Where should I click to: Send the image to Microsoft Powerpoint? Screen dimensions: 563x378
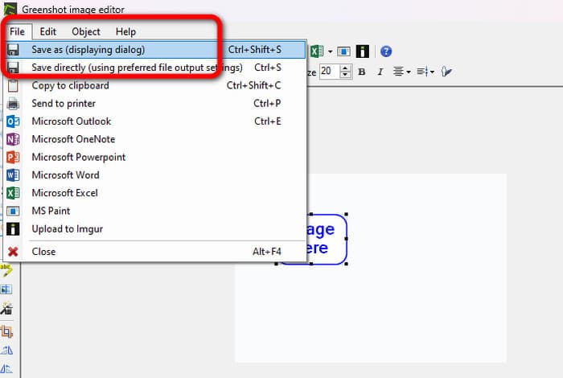click(154, 157)
